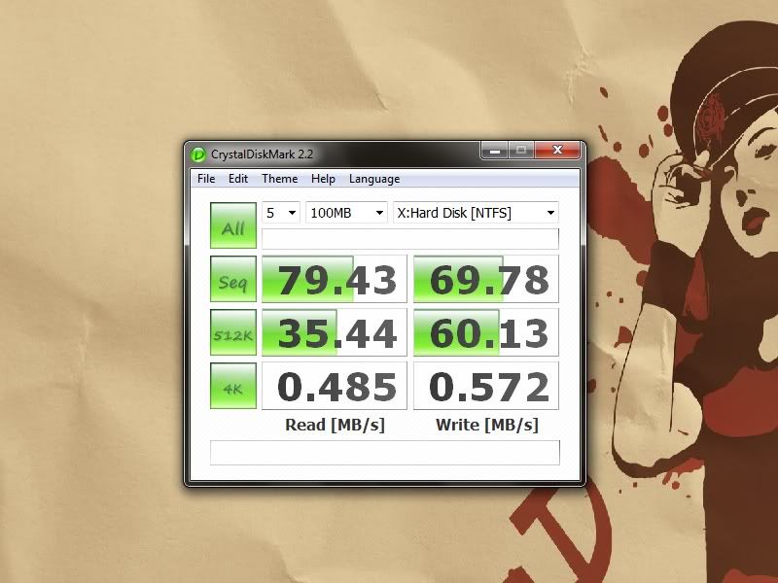
Task: Expand the test count dropdown showing 5
Action: [x=281, y=213]
